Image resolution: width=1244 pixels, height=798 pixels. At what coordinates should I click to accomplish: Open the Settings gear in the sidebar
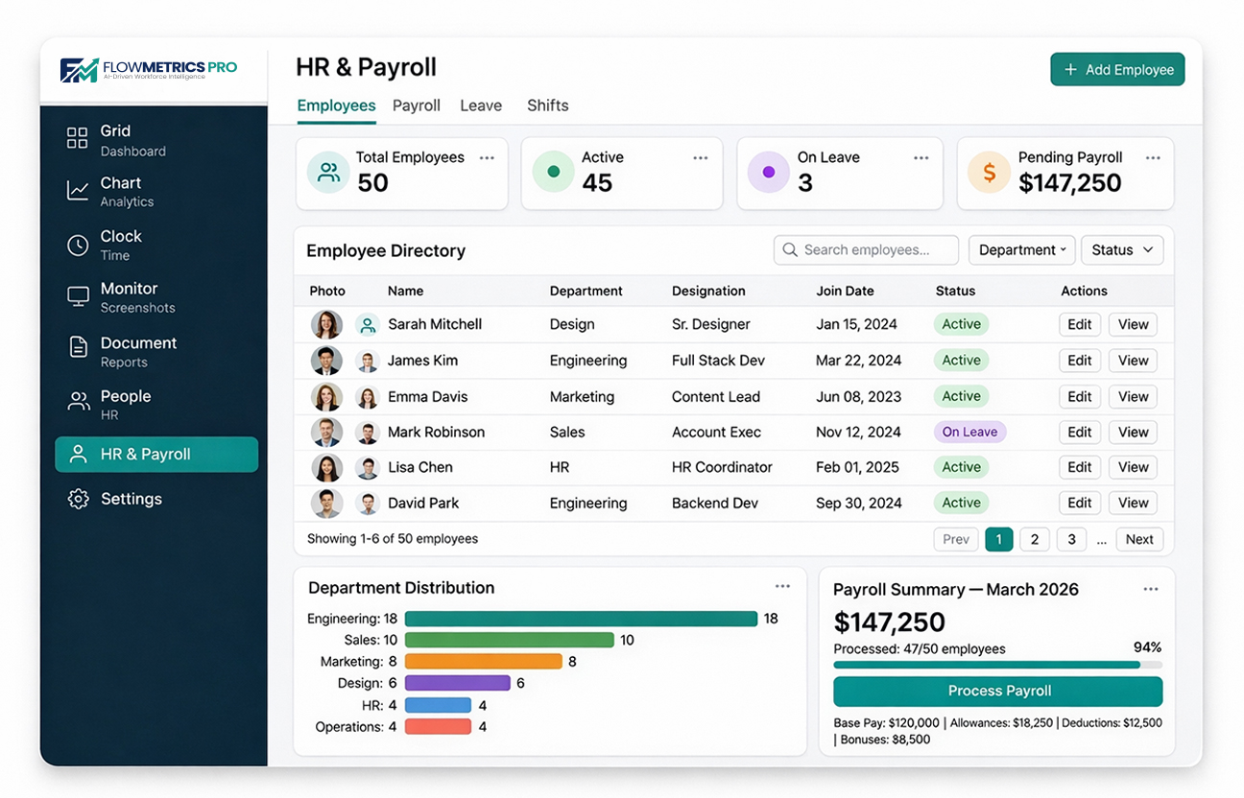click(78, 499)
